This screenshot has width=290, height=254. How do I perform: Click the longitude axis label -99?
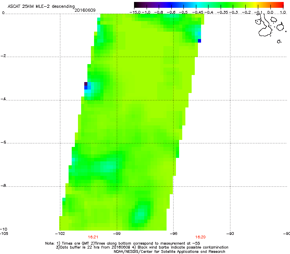point(117,234)
